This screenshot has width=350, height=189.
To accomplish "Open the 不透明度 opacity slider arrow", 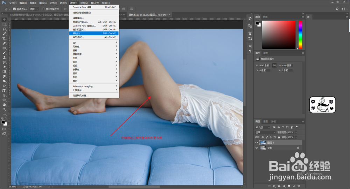I will click(296, 132).
